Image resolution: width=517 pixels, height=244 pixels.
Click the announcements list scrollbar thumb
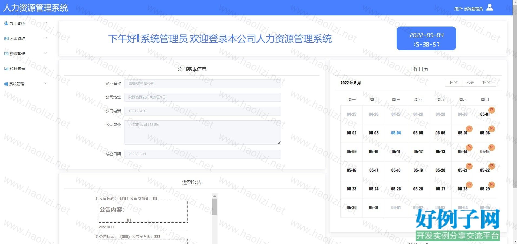[x=215, y=206]
